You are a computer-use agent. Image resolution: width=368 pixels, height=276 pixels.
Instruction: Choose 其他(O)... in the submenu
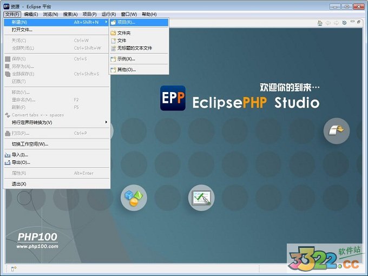coord(139,70)
